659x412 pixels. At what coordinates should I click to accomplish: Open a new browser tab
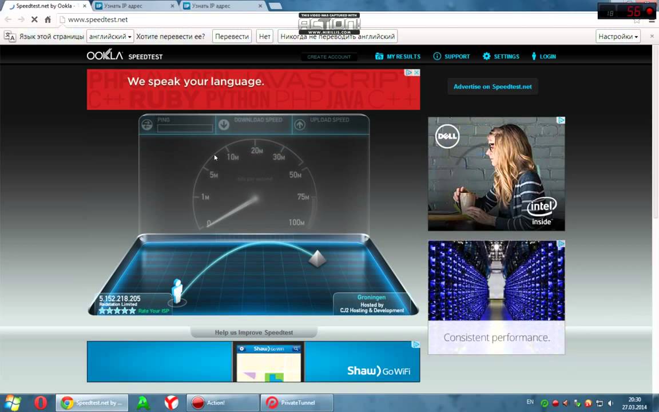click(275, 6)
